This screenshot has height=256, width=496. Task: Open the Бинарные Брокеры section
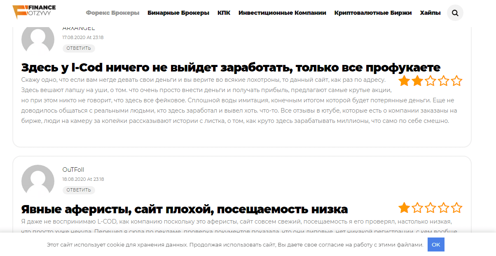pyautogui.click(x=178, y=13)
